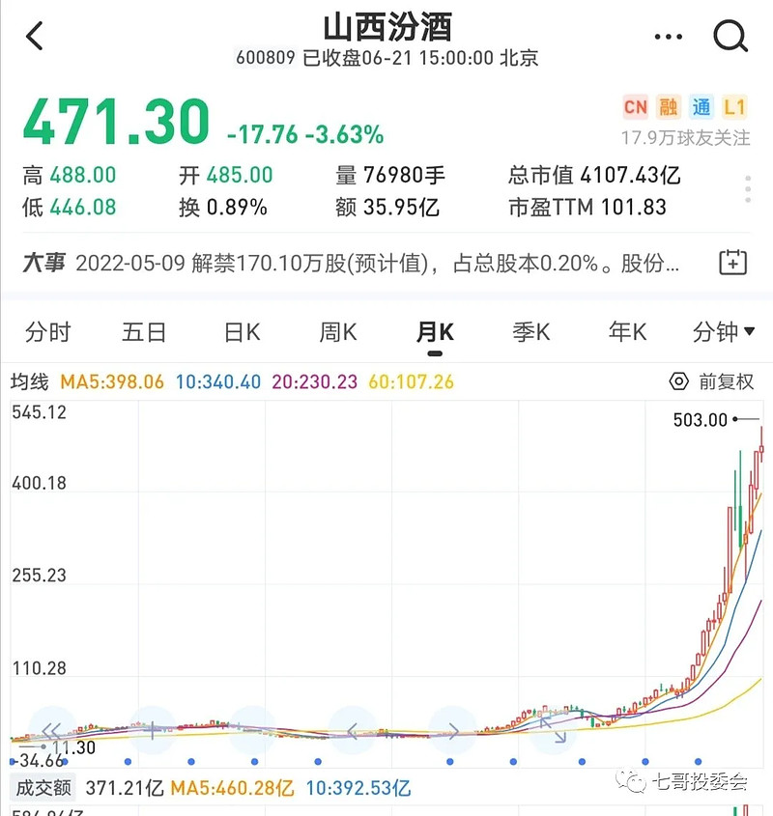
Task: Tap the 60:107.26 moving average value
Action: [411, 381]
